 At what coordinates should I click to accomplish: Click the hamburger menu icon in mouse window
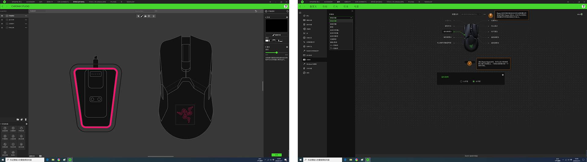[300, 13]
